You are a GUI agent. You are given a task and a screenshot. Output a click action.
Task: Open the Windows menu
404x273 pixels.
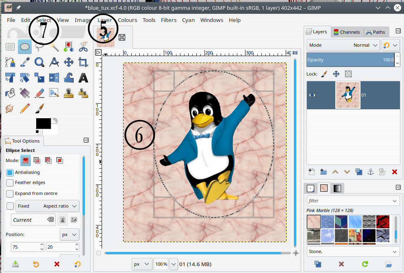coord(211,20)
